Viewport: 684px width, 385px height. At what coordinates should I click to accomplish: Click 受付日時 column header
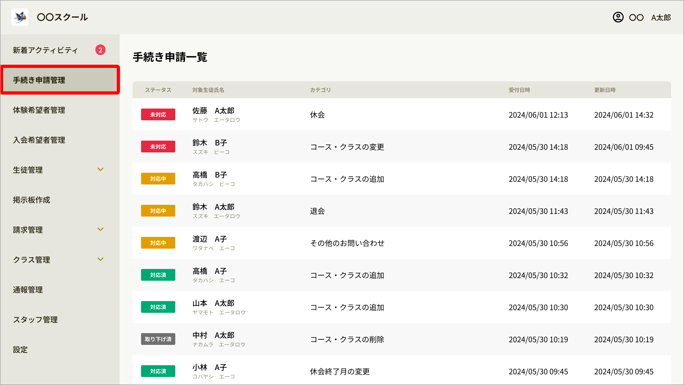519,90
